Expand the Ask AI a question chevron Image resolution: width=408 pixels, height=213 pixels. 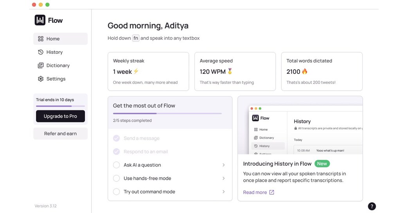click(x=224, y=165)
